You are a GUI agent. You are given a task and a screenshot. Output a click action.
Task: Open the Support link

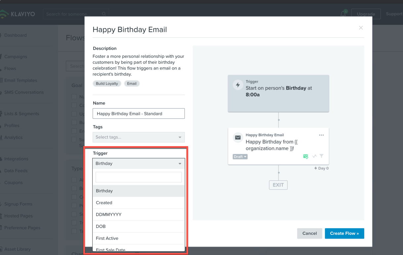(394, 14)
